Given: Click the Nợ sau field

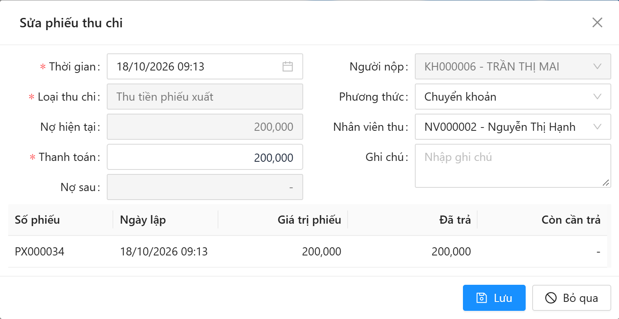Looking at the screenshot, I should tap(205, 187).
